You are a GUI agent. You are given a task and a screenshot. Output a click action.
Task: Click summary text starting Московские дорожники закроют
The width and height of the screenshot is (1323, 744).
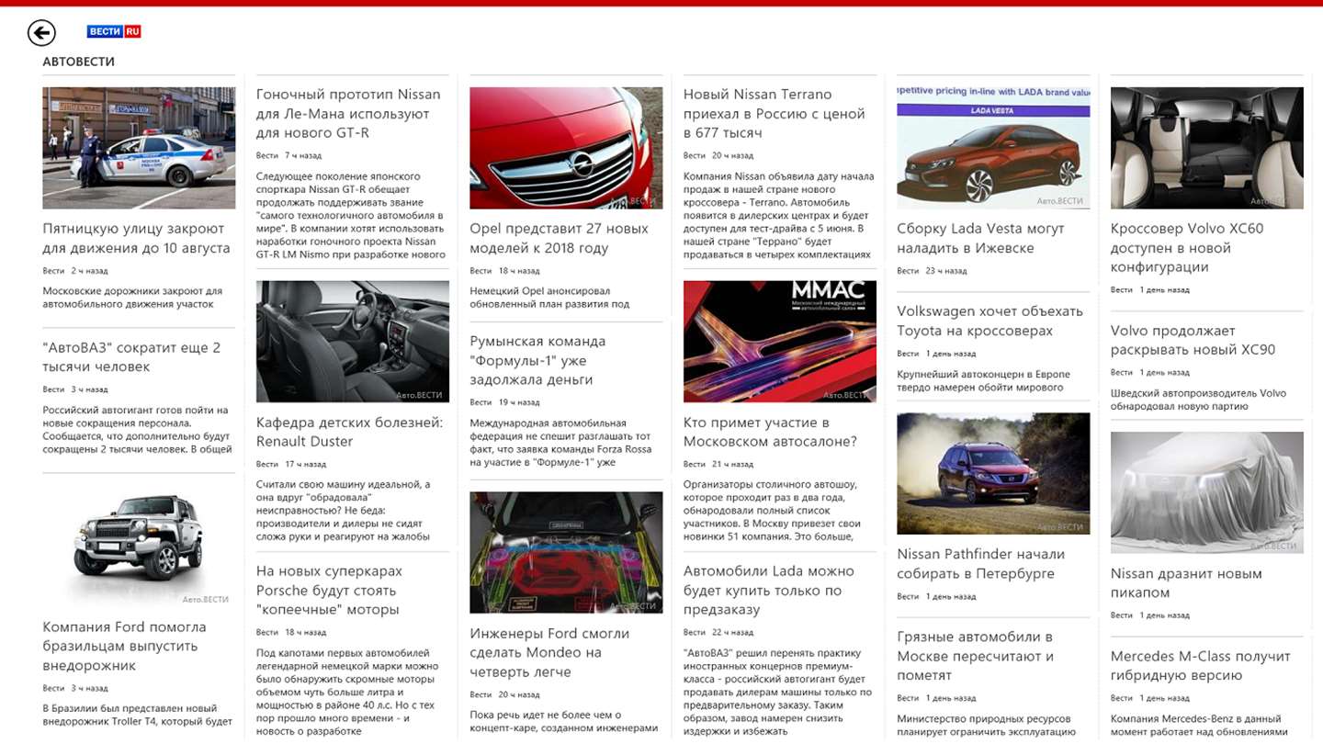click(x=132, y=298)
